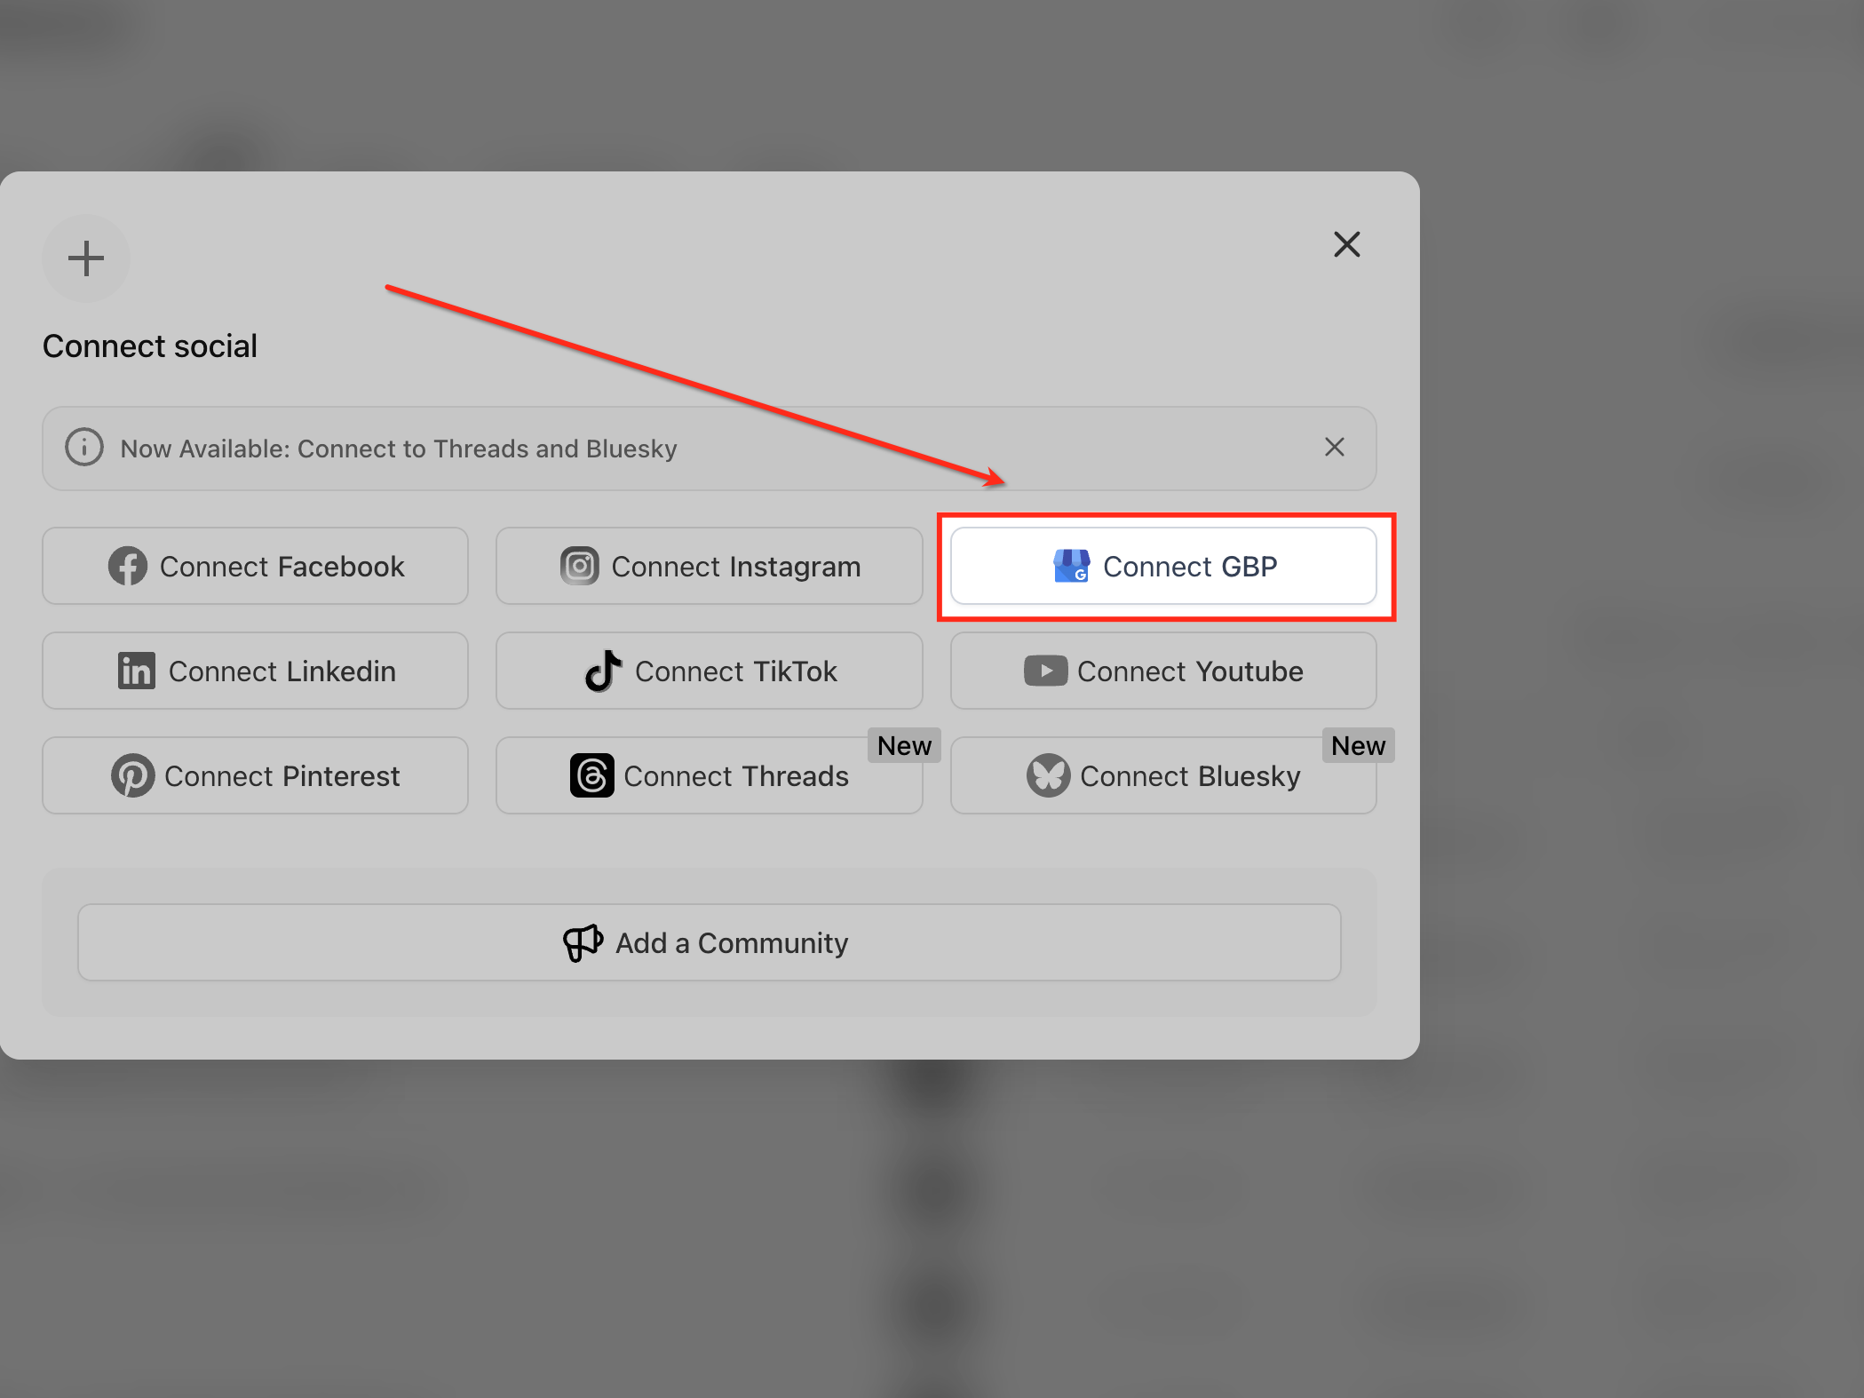The image size is (1864, 1398).
Task: Click the New badge on Connect Bluesky
Action: coord(1358,745)
